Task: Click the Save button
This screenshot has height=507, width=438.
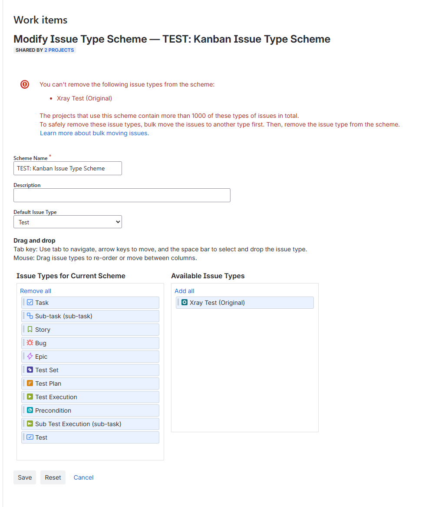Action: click(x=25, y=477)
